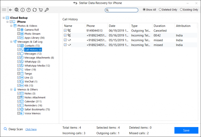201x137 pixels.
Task: Open the shopping cart buy icon
Action: click(41, 10)
